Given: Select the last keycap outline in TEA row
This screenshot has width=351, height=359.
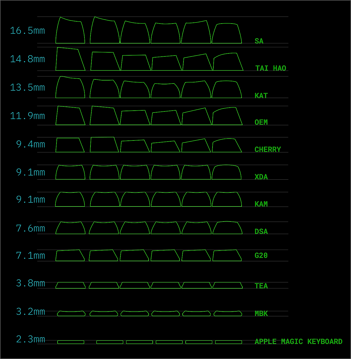Looking at the screenshot, I should coord(228,285).
